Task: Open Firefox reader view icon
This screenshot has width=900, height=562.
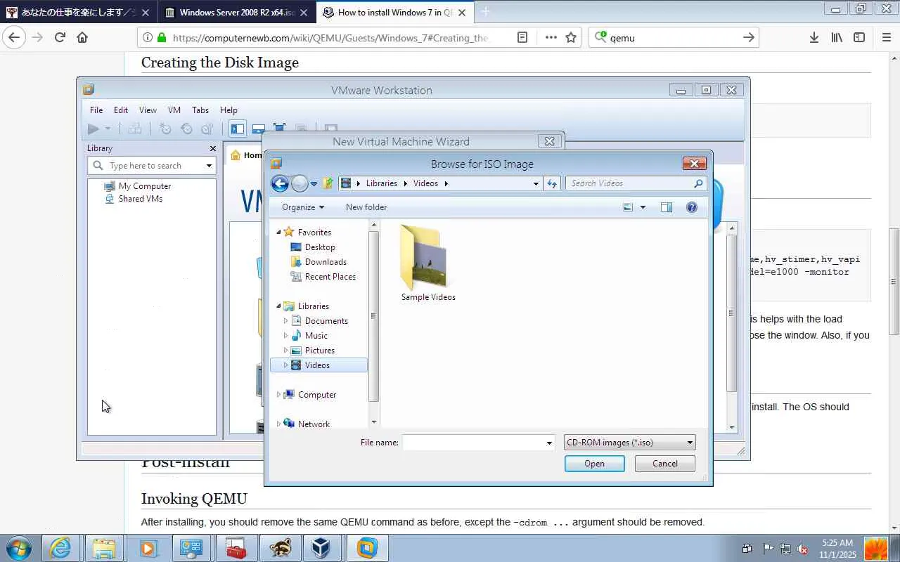Action: (x=522, y=37)
